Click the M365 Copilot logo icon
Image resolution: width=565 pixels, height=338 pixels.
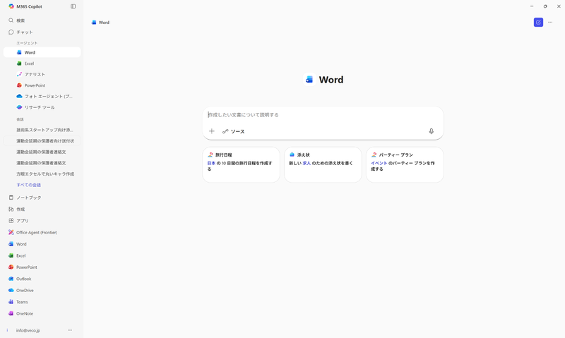tap(11, 6)
